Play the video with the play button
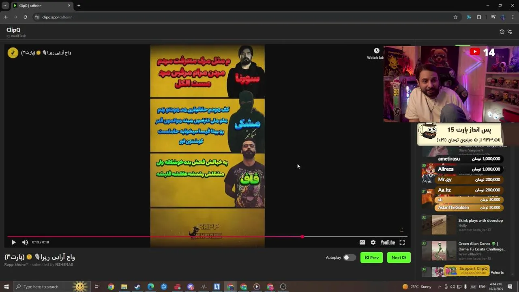 pyautogui.click(x=13, y=242)
